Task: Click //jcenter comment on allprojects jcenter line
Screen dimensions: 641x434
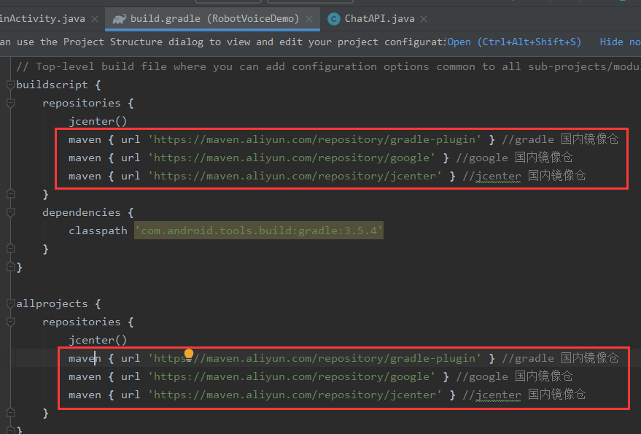Action: pyautogui.click(x=524, y=395)
